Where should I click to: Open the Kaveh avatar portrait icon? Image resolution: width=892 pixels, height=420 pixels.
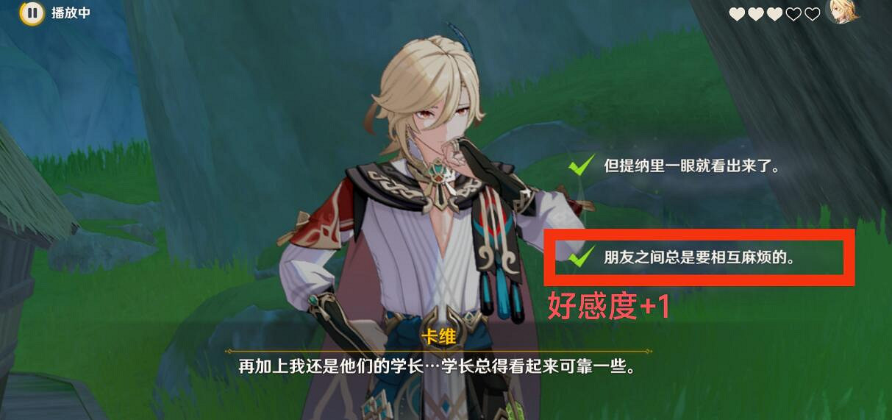(841, 12)
